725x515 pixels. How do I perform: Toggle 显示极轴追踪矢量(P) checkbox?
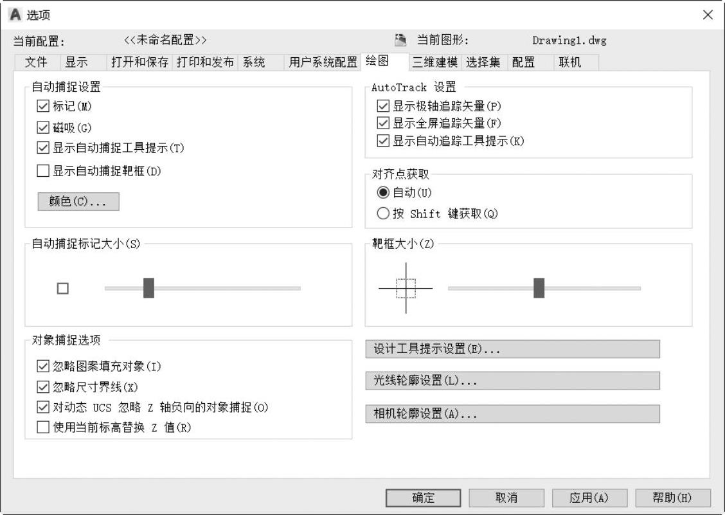(x=383, y=106)
